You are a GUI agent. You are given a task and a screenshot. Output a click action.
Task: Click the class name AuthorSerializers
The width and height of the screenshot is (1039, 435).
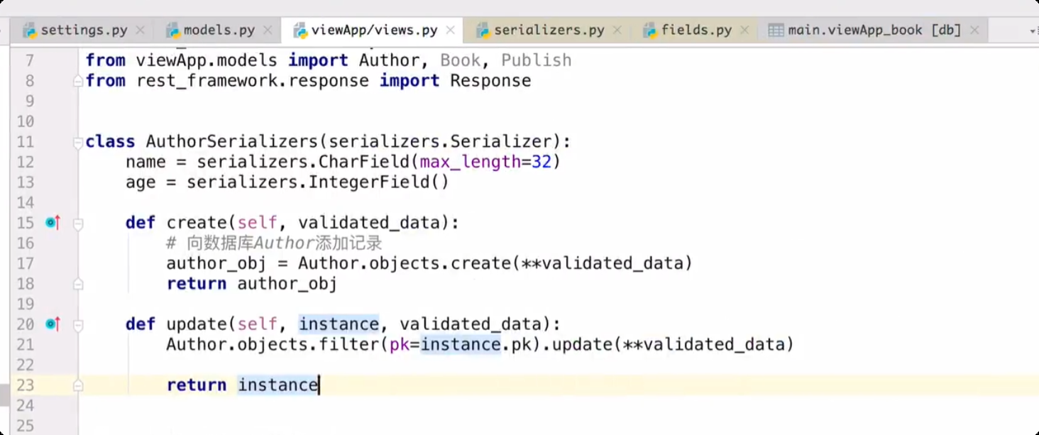231,142
